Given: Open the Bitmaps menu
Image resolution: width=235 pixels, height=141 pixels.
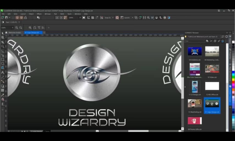Looking at the screenshot, I should pos(48,14).
